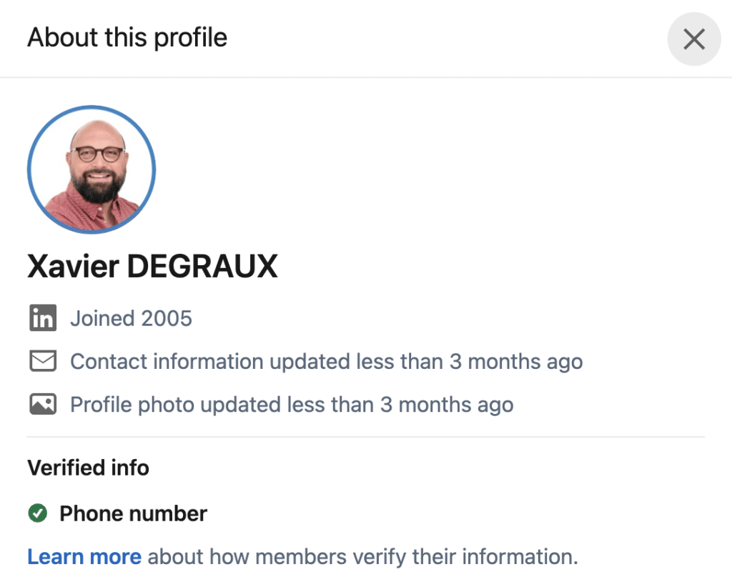Click the green verified checkmark icon

pos(37,513)
